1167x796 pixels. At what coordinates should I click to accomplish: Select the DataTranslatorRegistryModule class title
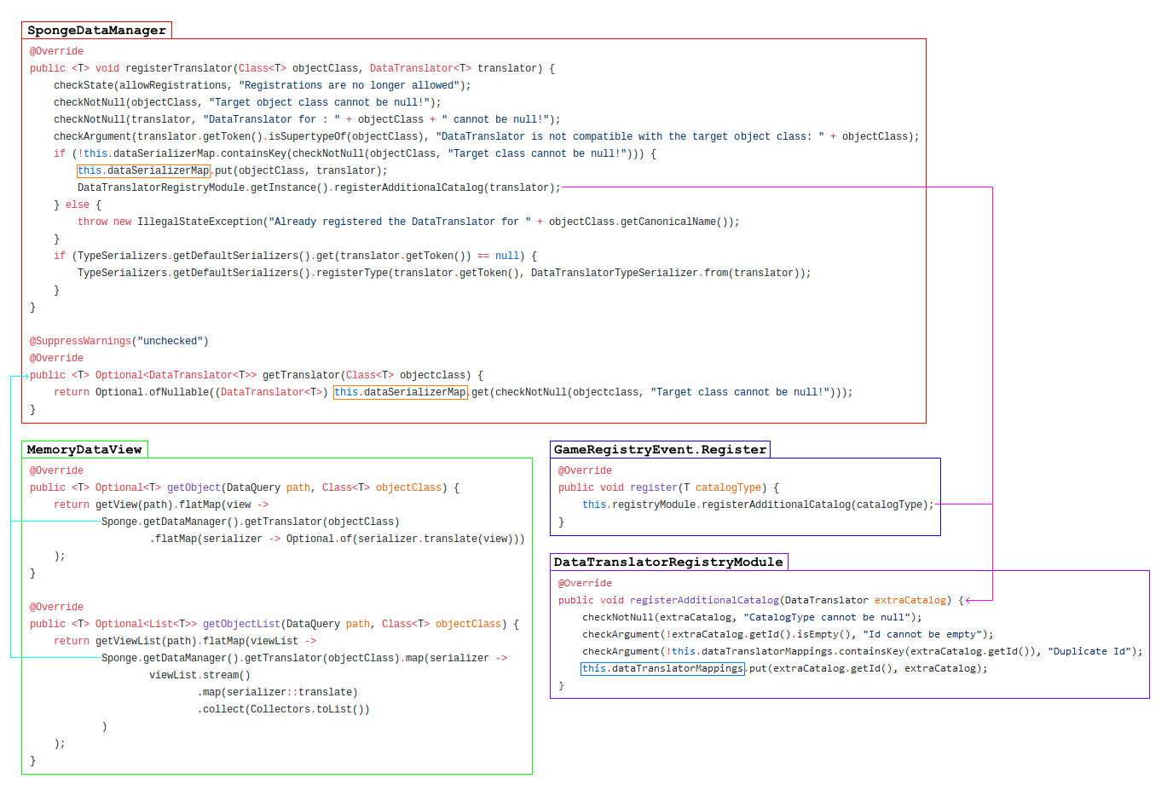(668, 562)
